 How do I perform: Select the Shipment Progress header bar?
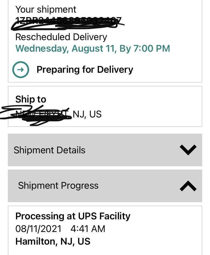pyautogui.click(x=105, y=185)
